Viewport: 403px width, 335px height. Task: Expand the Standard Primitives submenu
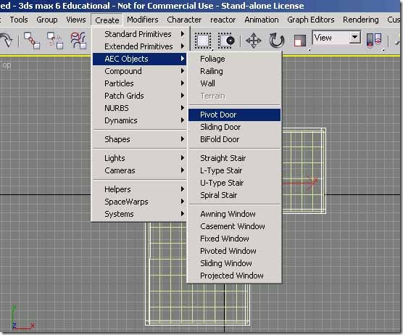coord(139,34)
